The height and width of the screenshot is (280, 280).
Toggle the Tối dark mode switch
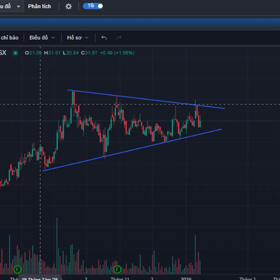tap(93, 6)
